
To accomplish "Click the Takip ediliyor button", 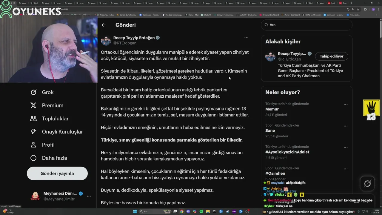I will pyautogui.click(x=332, y=56).
